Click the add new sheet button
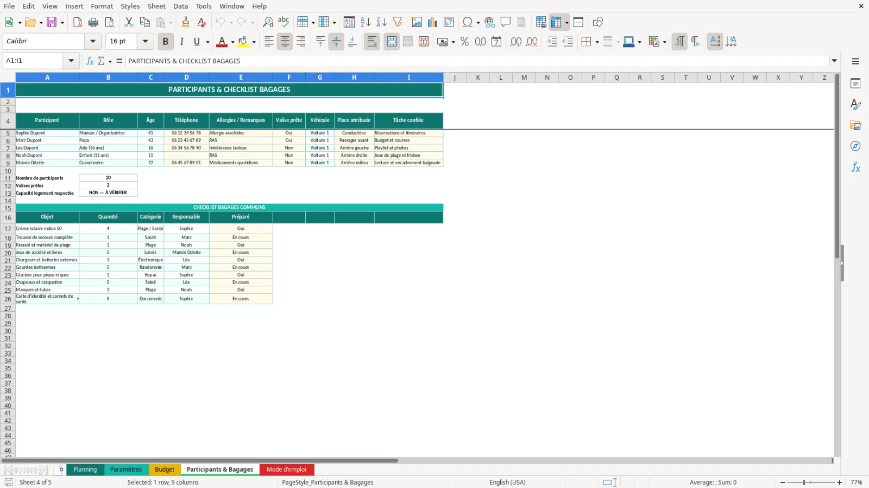 point(61,470)
